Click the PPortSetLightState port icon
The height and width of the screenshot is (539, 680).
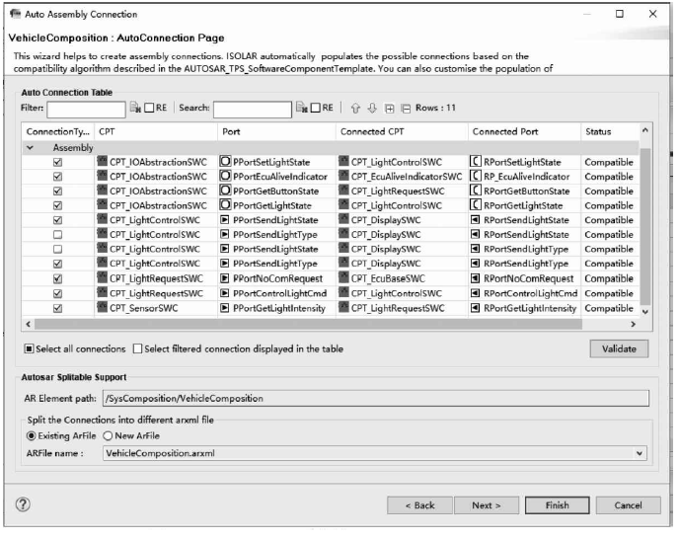tap(224, 162)
